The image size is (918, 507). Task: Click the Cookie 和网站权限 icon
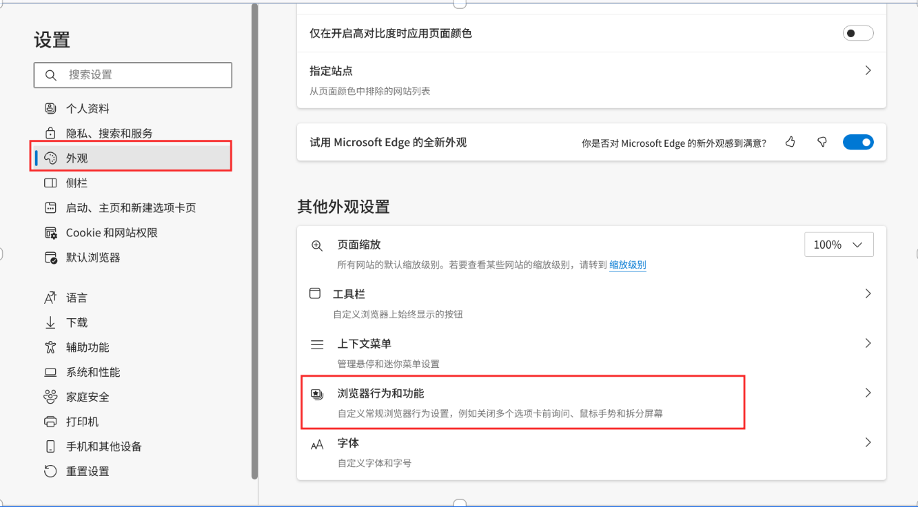(x=50, y=232)
